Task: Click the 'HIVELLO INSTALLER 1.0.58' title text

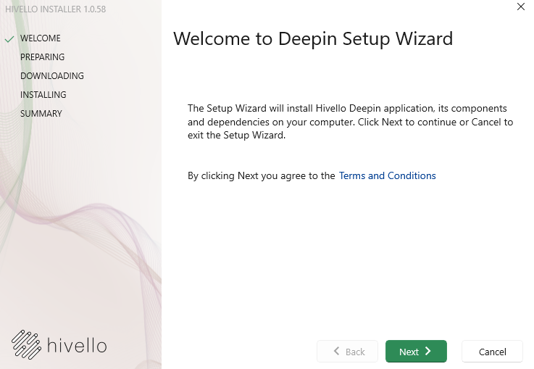Action: [x=56, y=9]
